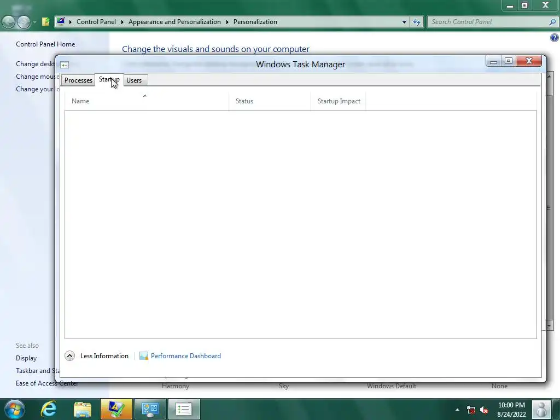
Task: Select the Startup tab in Task Manager
Action: tap(109, 79)
